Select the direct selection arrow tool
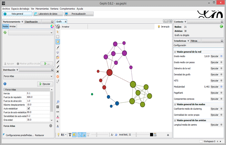This screenshot has width=226, height=145. (x=58, y=32)
